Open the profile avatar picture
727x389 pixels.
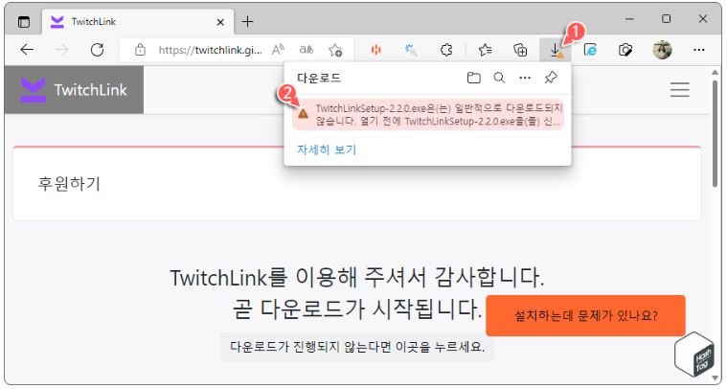(662, 50)
